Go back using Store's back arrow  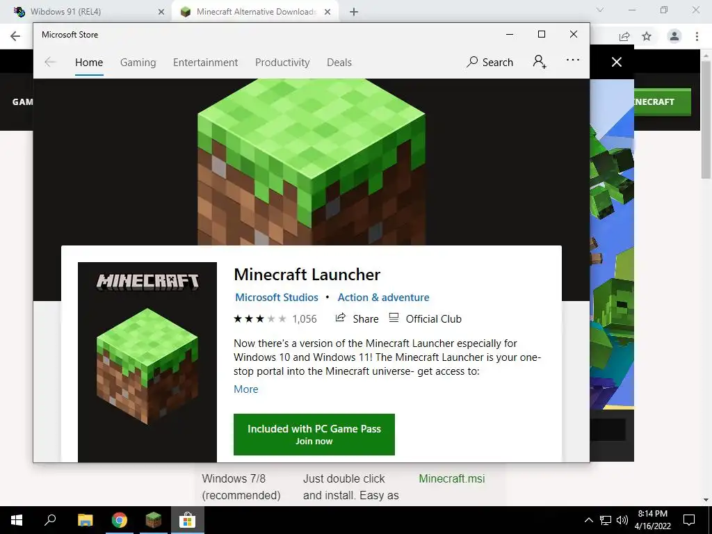(x=50, y=62)
